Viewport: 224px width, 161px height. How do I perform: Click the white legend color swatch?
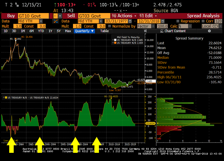[115, 40]
